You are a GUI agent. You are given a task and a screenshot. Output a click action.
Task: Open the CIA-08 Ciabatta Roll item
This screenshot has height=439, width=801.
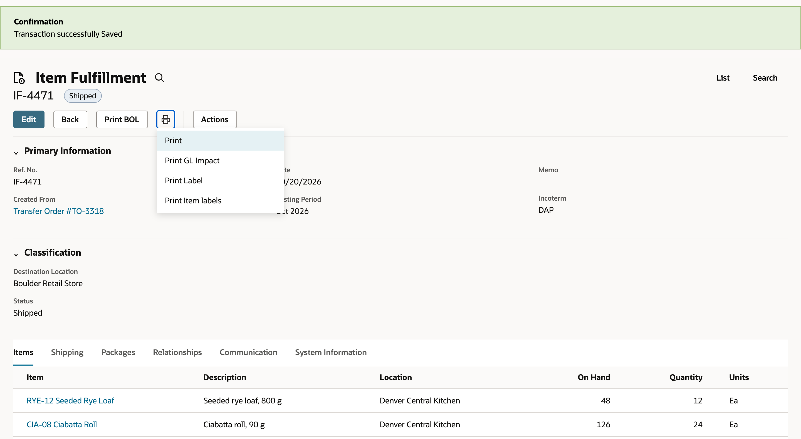[x=61, y=424]
